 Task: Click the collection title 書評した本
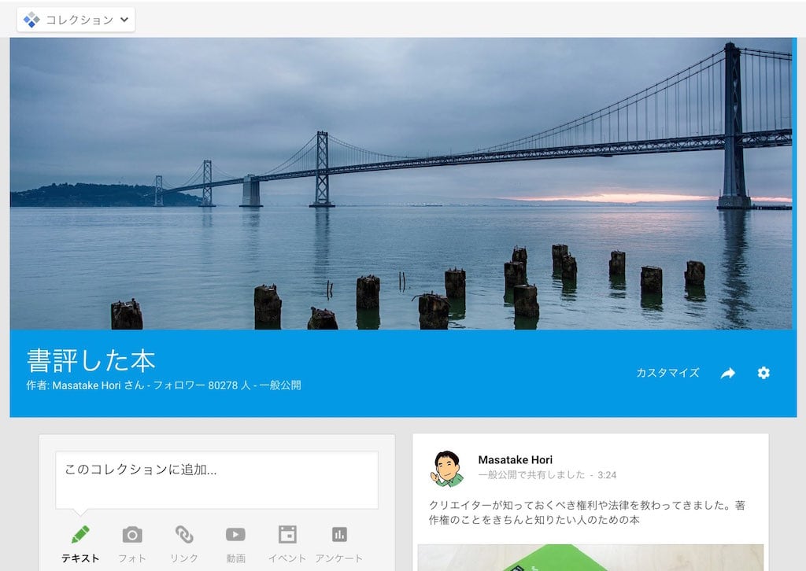(91, 360)
